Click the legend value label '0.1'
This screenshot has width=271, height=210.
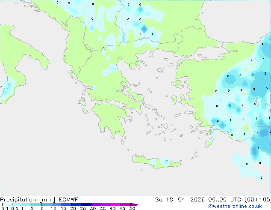pyautogui.click(x=5, y=208)
